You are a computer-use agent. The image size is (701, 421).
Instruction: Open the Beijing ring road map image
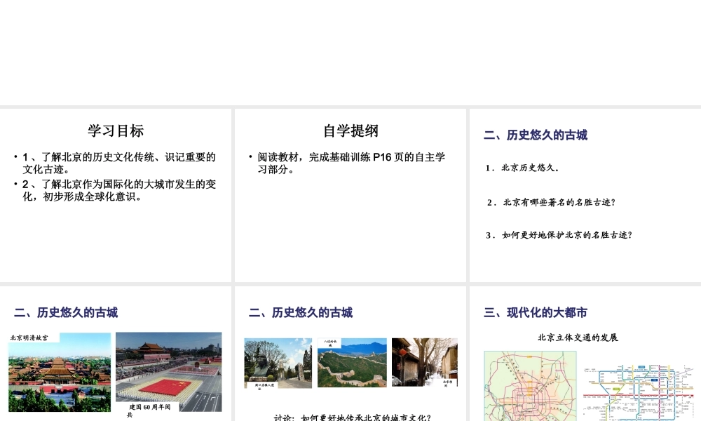tap(529, 386)
